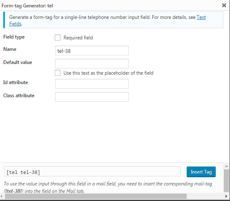Viewport: 230px width, 201px height.
Task: Open the Text Fields documentation link
Action: point(201,17)
